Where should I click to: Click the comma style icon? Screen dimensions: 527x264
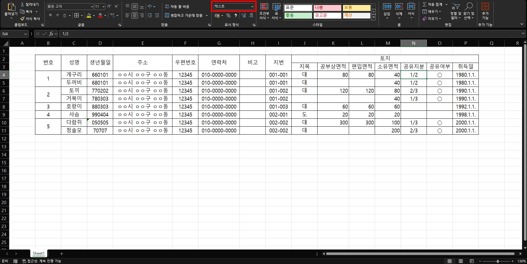[236, 16]
